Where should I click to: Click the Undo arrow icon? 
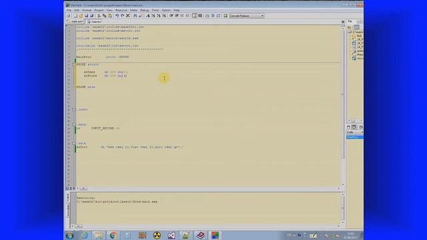117,16
